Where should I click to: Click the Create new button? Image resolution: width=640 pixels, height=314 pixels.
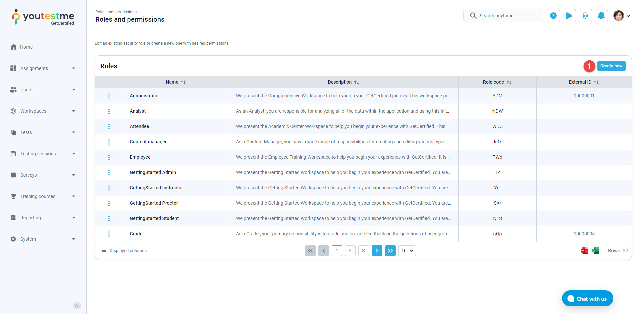[611, 66]
